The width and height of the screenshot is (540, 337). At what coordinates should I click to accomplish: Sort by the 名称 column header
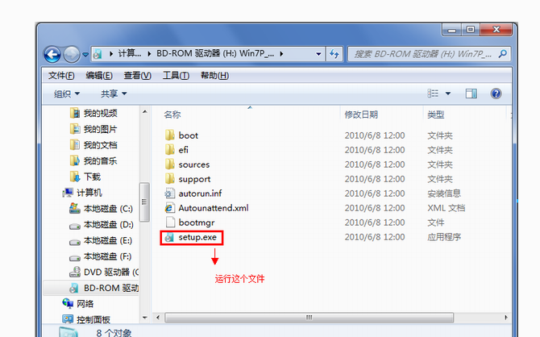(172, 114)
